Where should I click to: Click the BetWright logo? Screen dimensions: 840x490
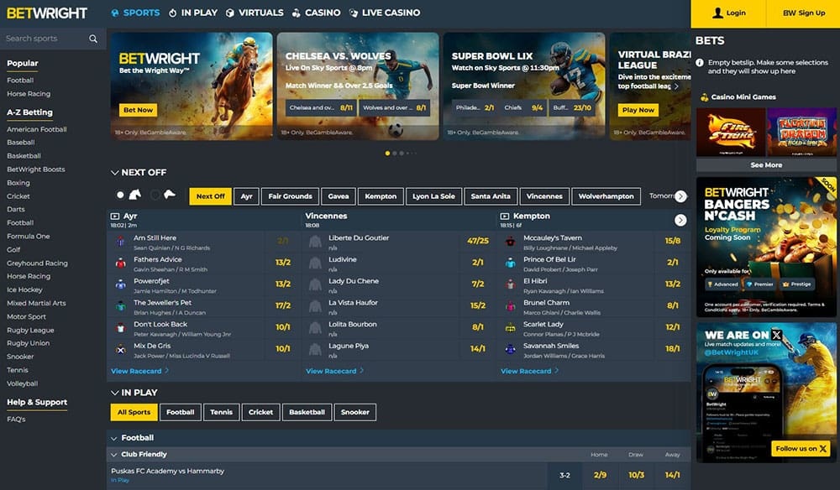pos(46,13)
